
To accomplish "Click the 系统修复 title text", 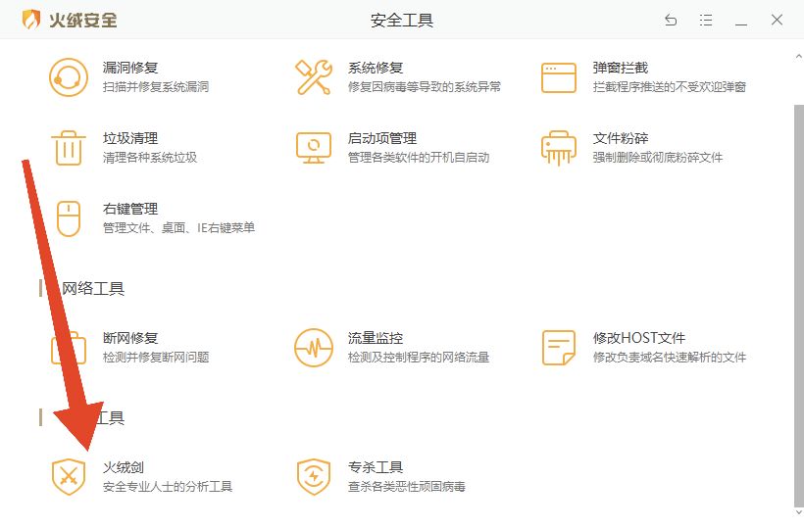I will tap(376, 68).
